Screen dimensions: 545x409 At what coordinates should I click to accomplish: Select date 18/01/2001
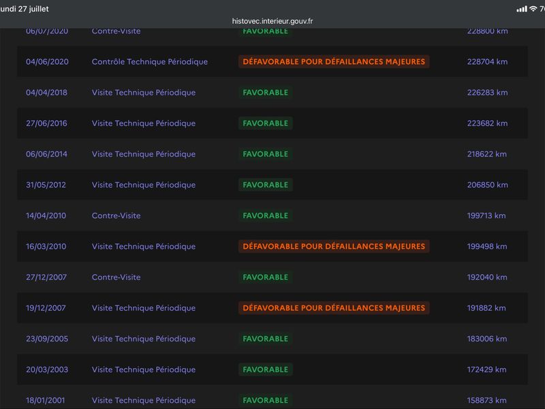[x=45, y=400]
